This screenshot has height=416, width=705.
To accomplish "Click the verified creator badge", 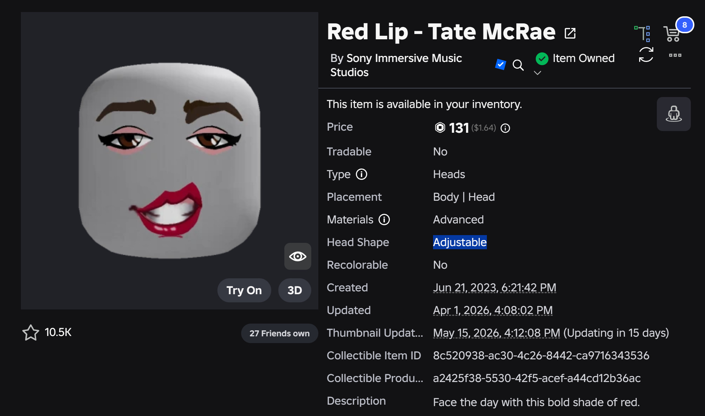I will tap(500, 64).
